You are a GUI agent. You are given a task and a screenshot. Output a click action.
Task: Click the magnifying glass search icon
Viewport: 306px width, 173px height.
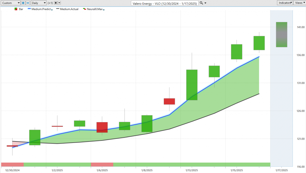tap(201, 3)
